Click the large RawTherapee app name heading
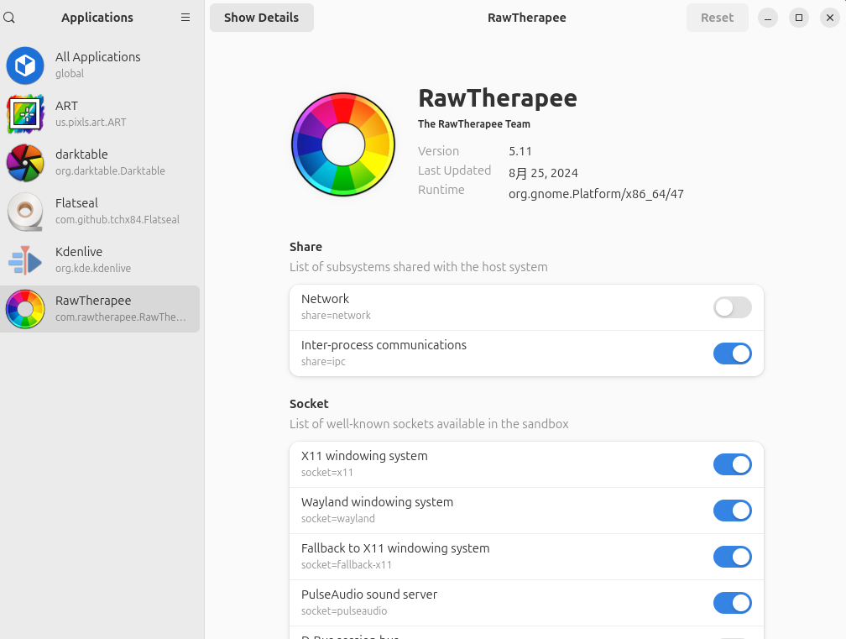 [x=498, y=98]
